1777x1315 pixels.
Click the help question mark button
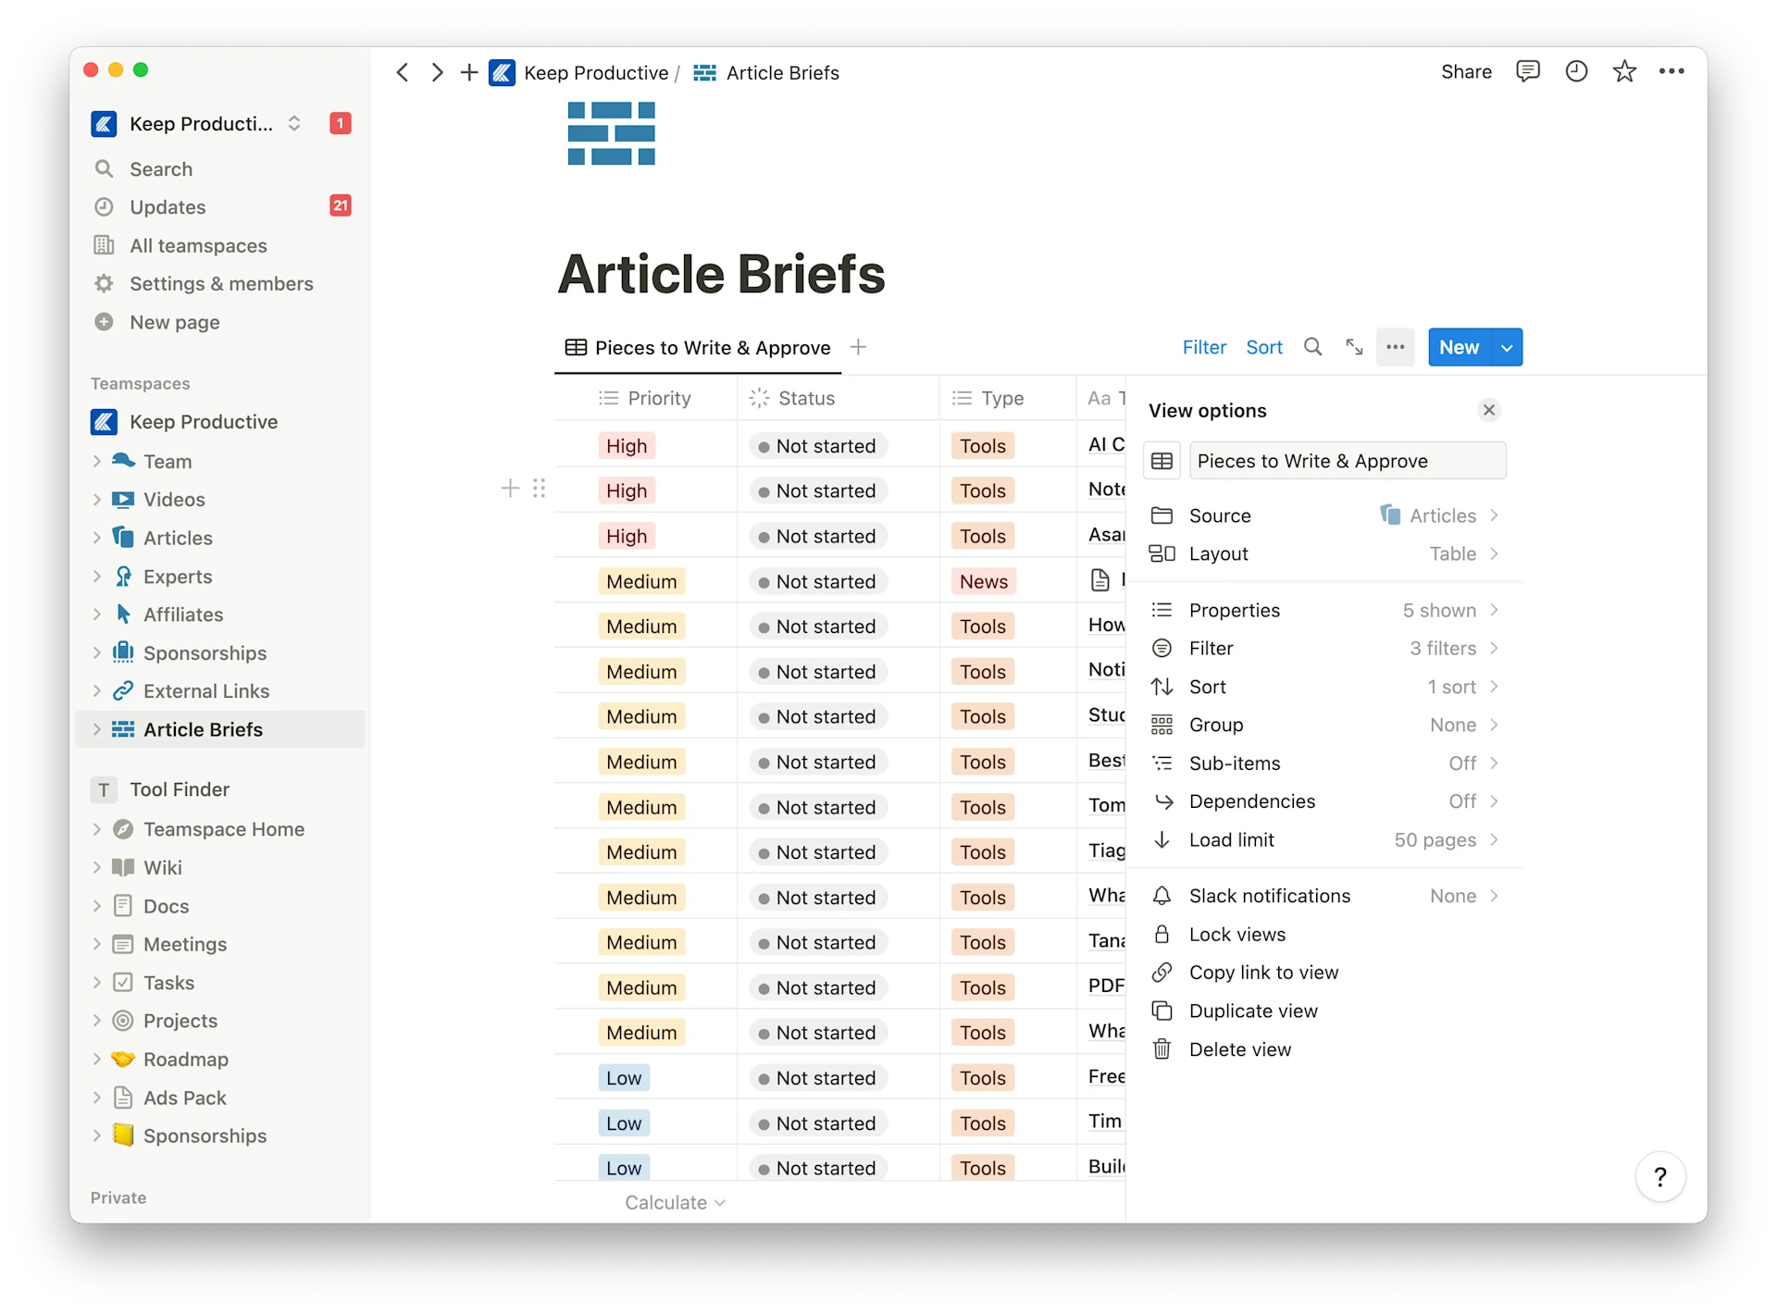point(1659,1176)
